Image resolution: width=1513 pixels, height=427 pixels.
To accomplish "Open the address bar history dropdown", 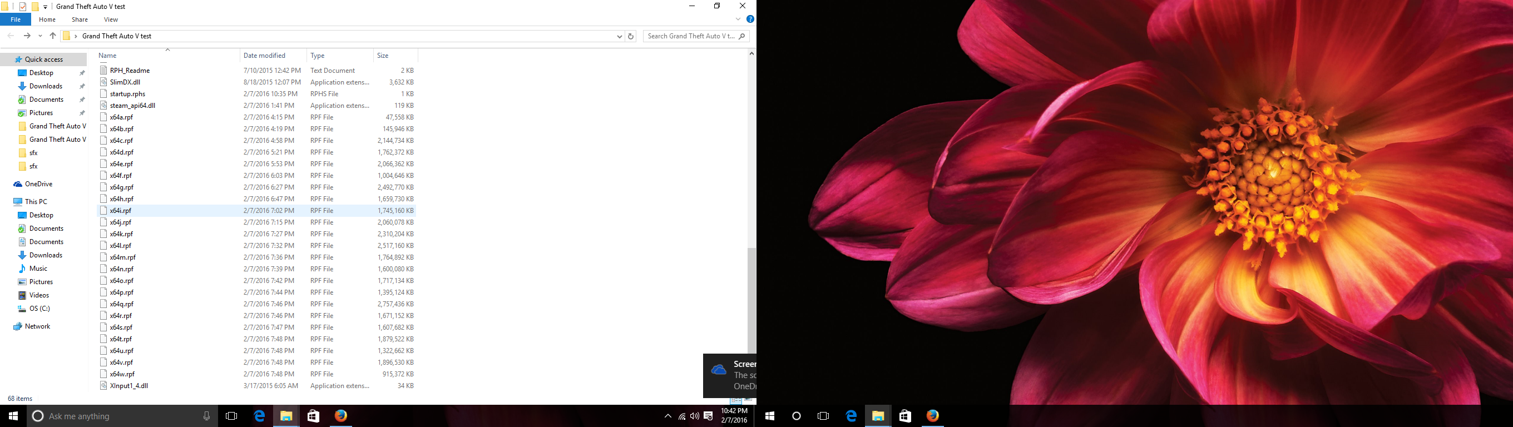I will [619, 36].
